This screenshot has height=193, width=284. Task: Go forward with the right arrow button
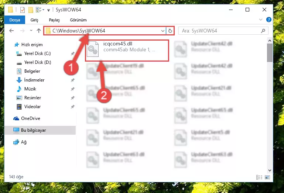click(x=22, y=31)
